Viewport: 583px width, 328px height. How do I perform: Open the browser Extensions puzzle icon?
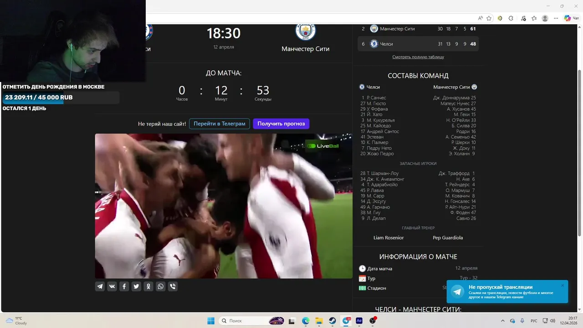pos(511,18)
